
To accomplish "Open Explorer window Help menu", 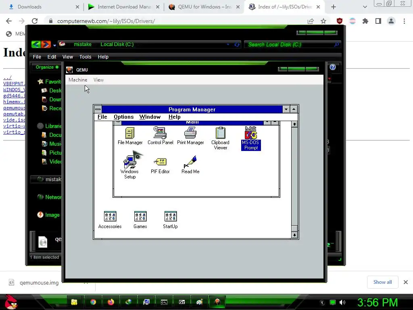I will pyautogui.click(x=103, y=57).
